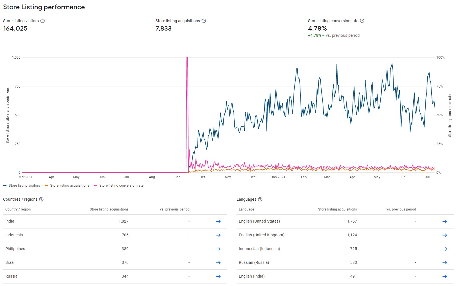Toggle Store listing acquisitions legend series

(x=67, y=186)
